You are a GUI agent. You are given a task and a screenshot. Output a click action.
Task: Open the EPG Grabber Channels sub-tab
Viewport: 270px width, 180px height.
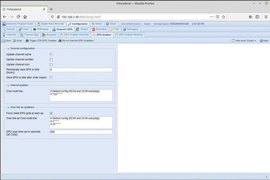(74, 35)
